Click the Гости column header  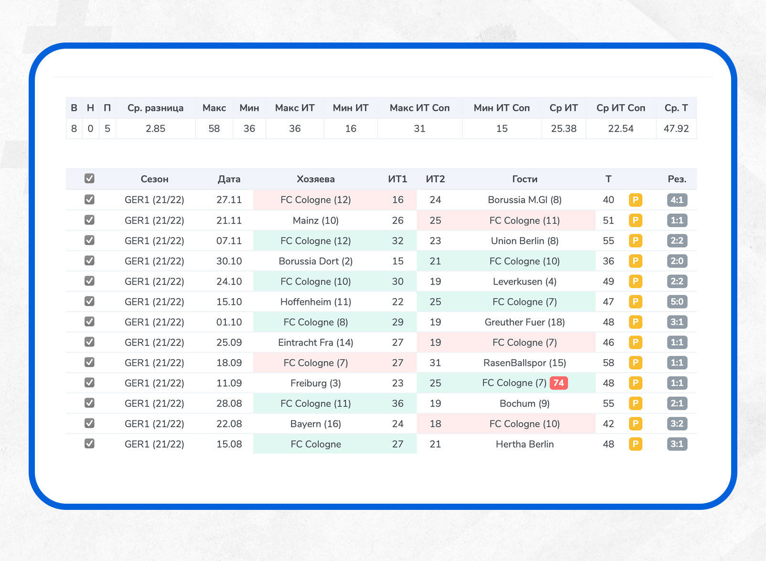(524, 179)
